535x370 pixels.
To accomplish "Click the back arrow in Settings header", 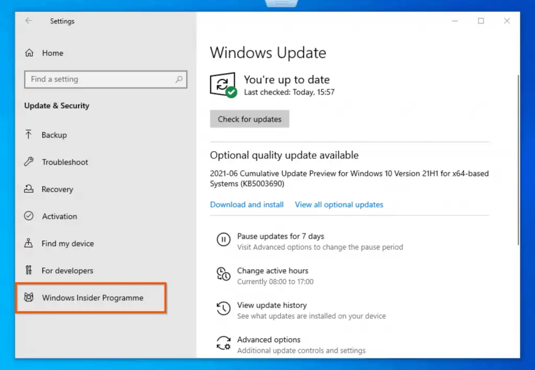I will tap(29, 21).
